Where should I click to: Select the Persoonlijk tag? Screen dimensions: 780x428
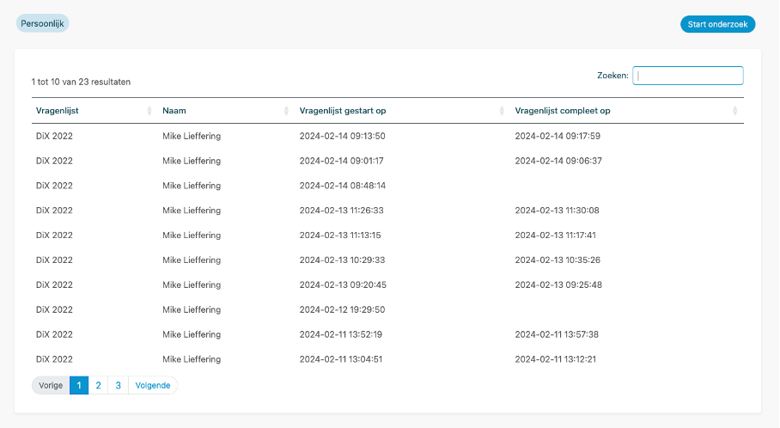(x=42, y=23)
